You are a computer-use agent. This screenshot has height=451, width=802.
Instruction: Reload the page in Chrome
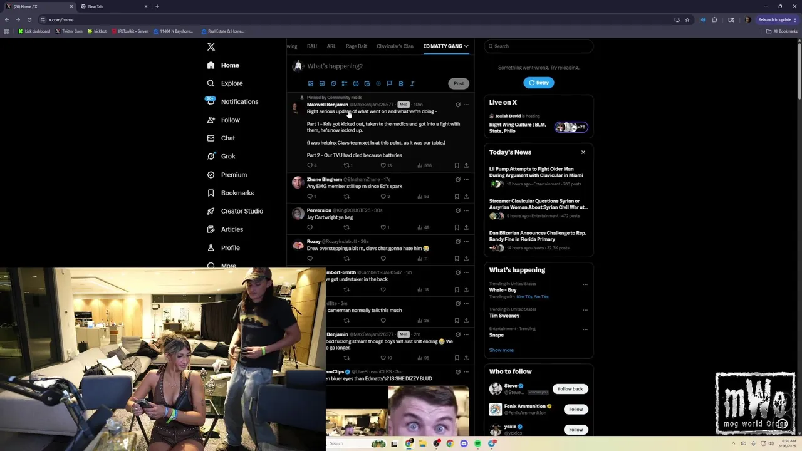tap(29, 19)
